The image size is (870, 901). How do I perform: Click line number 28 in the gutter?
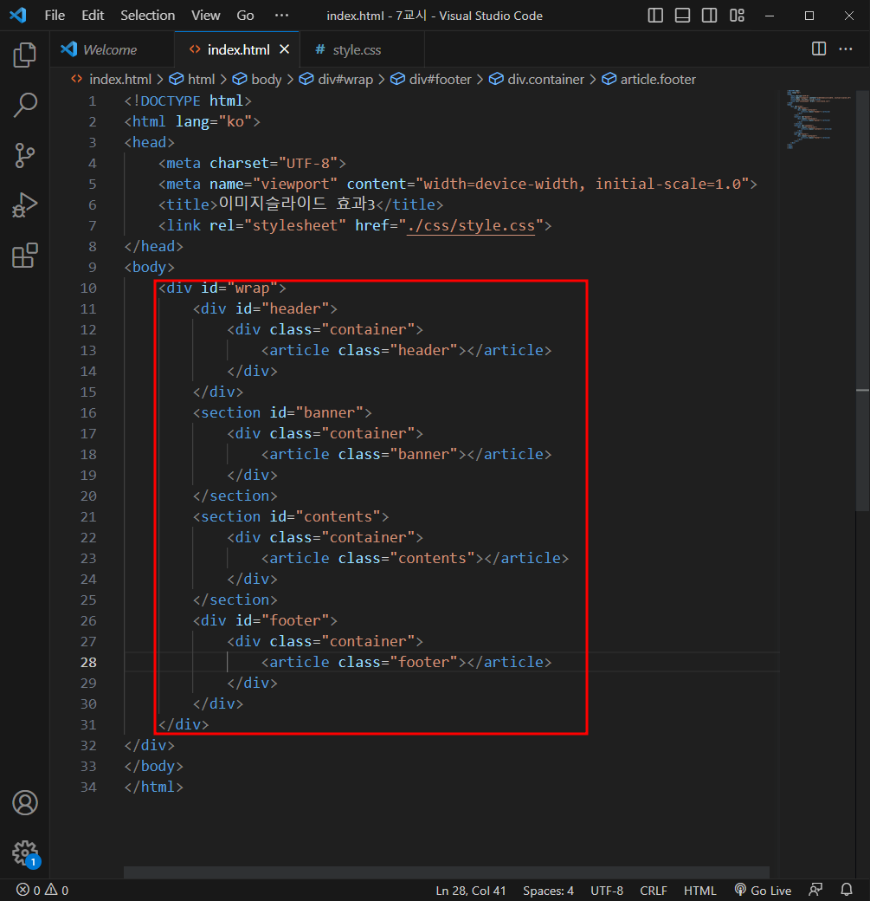coord(88,662)
